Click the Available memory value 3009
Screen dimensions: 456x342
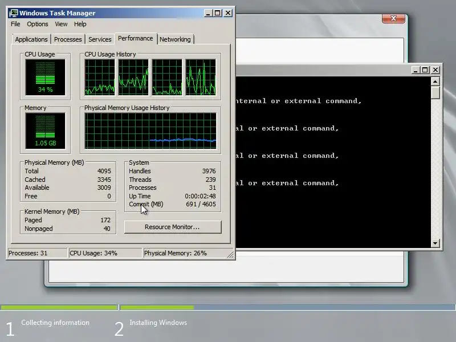pyautogui.click(x=104, y=188)
